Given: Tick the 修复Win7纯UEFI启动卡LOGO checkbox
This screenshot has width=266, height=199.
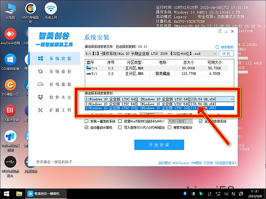Looking at the screenshot, I should (120, 121).
